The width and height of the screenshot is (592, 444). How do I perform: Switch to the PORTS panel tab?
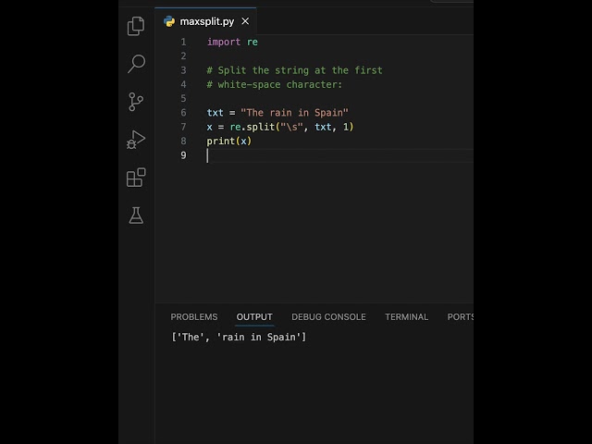(461, 316)
